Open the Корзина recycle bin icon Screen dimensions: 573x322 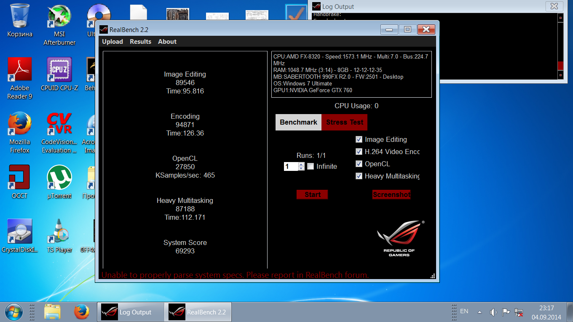19,21
